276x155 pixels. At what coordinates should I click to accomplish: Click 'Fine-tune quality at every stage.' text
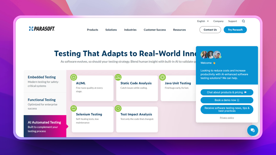coord(89,89)
